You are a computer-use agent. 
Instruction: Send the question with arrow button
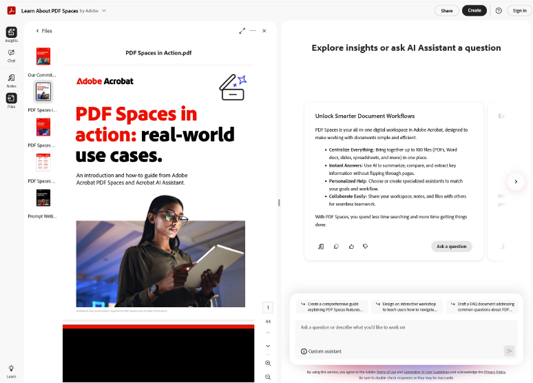(x=509, y=351)
